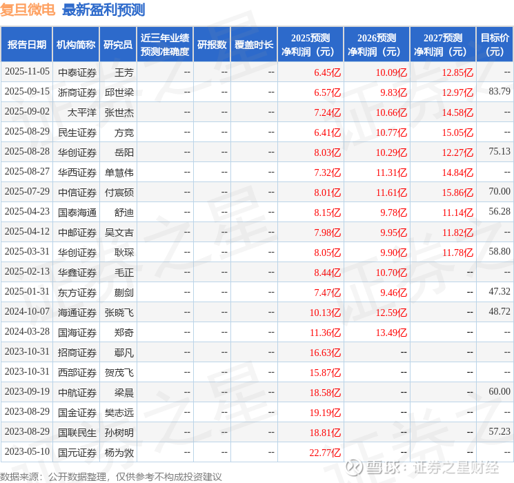Click the 19.19亿 profit value
This screenshot has width=514, height=483.
point(325,413)
